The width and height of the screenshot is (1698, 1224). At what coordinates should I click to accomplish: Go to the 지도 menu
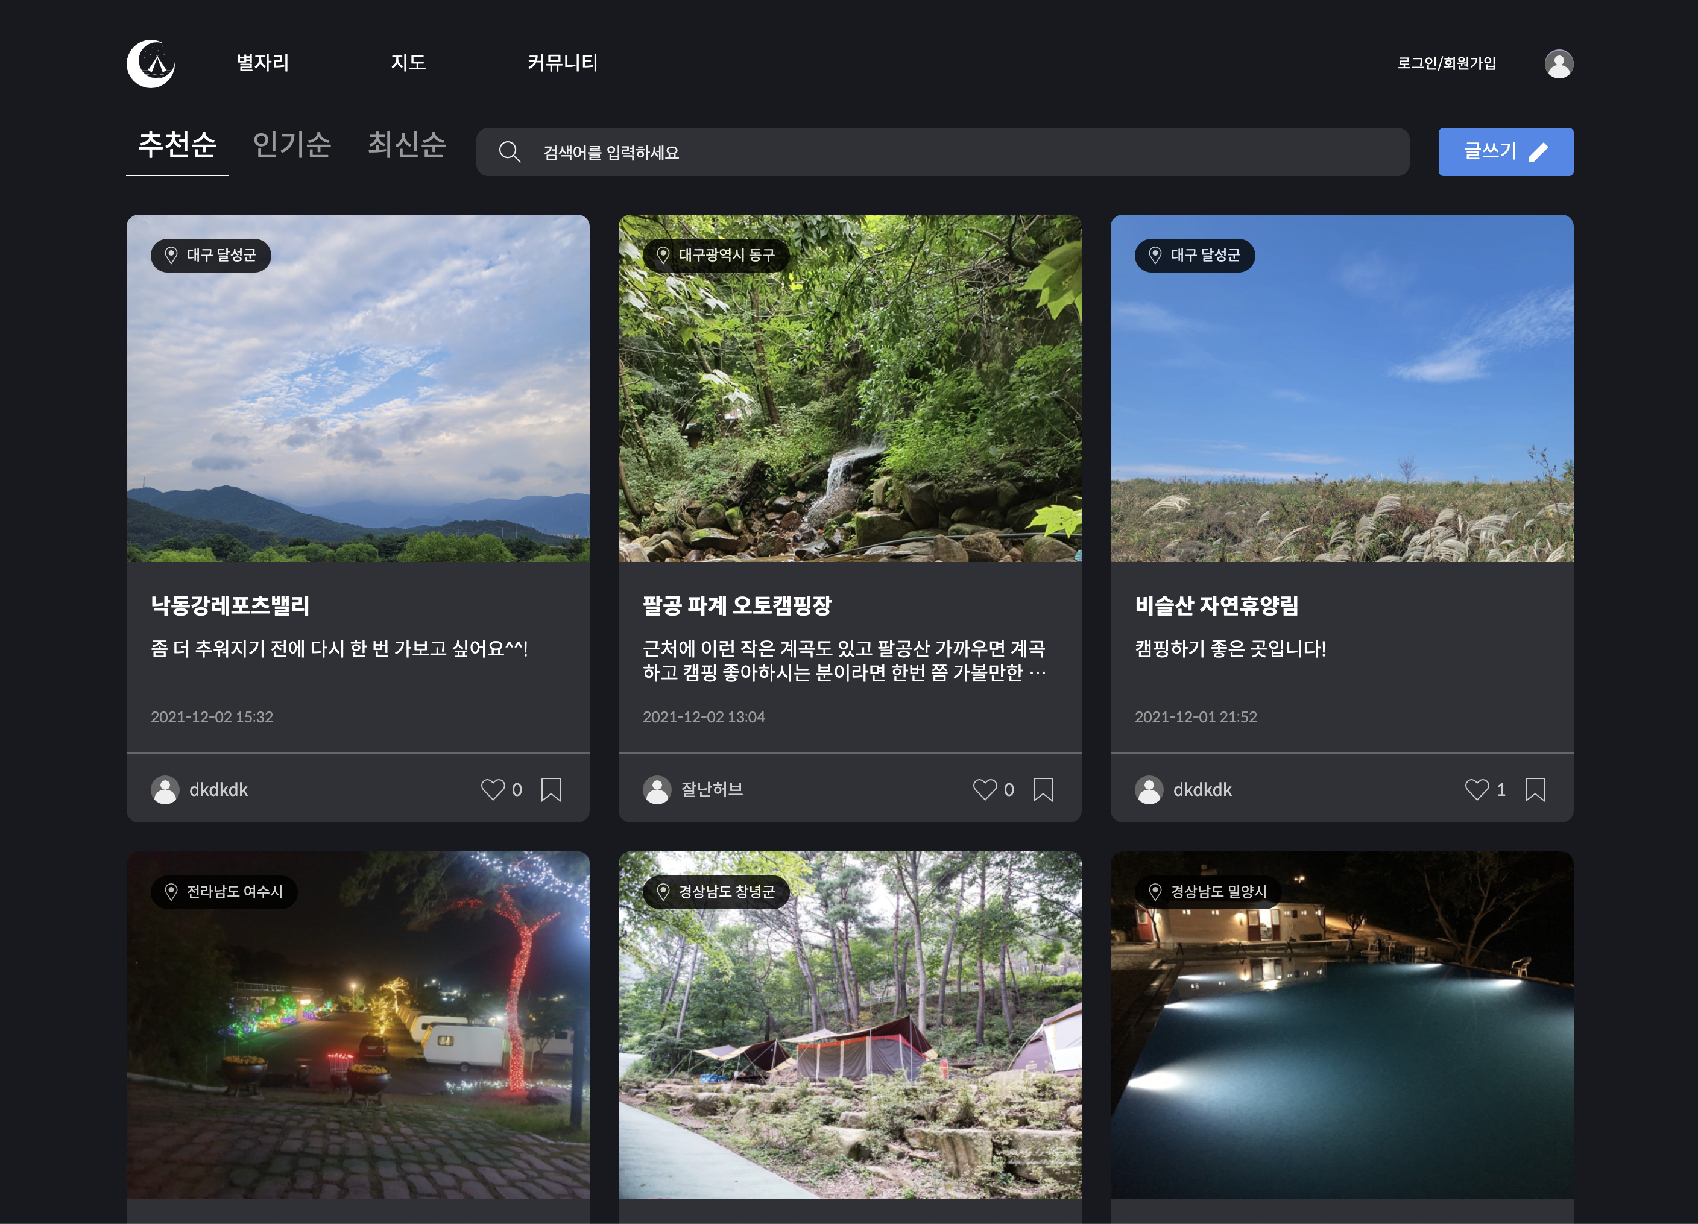(x=408, y=63)
